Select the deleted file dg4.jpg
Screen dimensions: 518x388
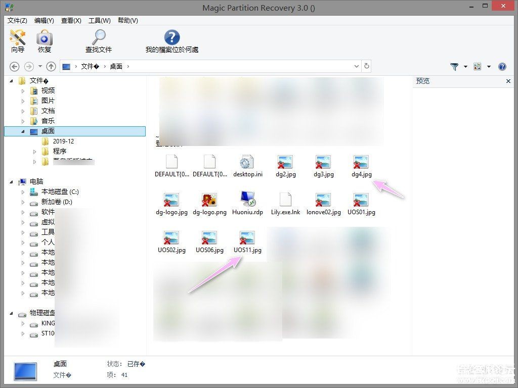point(361,166)
